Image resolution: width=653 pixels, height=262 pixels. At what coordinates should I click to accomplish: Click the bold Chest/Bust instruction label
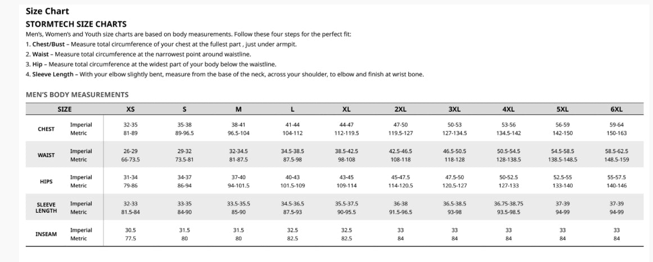click(x=48, y=44)
